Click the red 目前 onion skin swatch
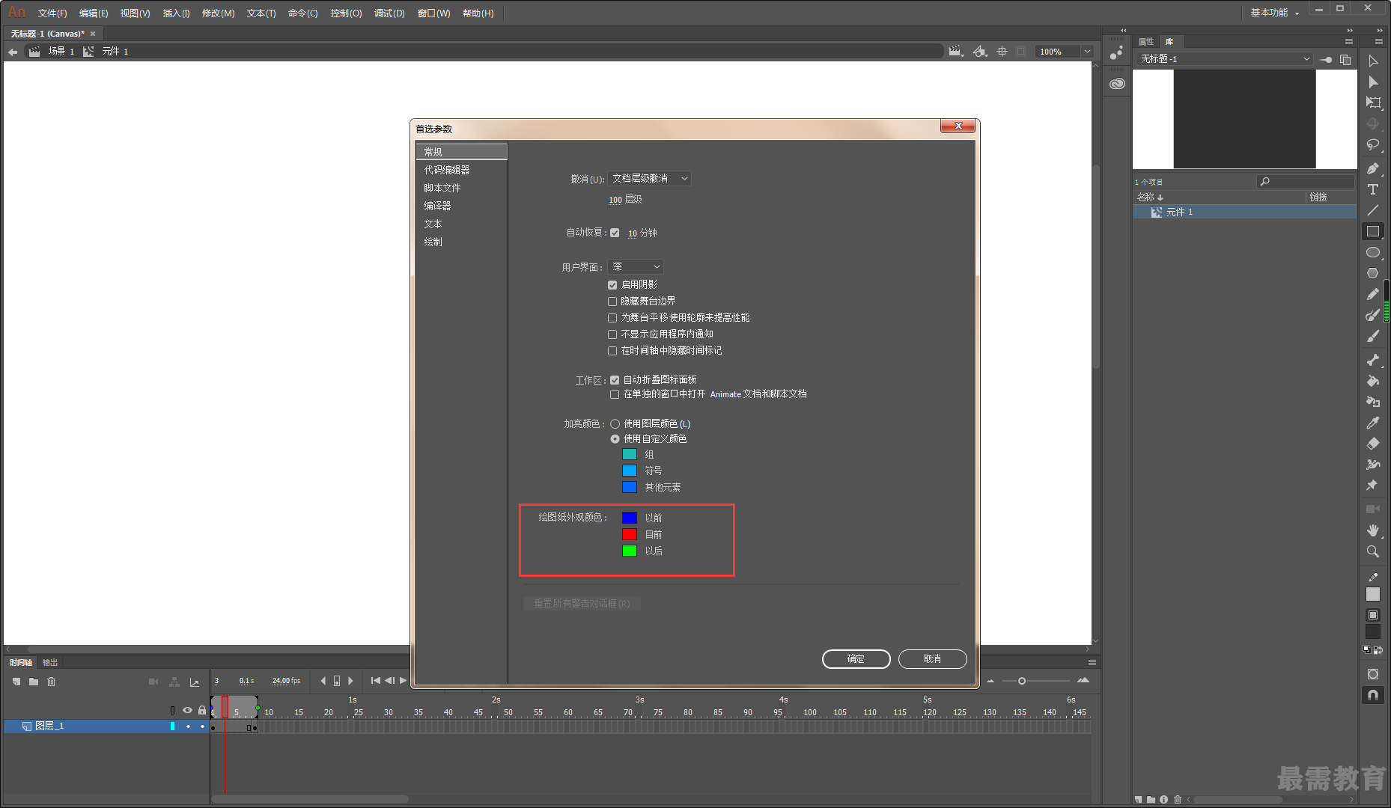Viewport: 1391px width, 808px height. pyautogui.click(x=630, y=535)
